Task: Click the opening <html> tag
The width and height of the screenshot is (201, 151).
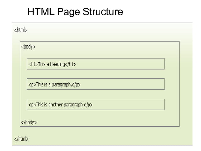Action: point(21,30)
